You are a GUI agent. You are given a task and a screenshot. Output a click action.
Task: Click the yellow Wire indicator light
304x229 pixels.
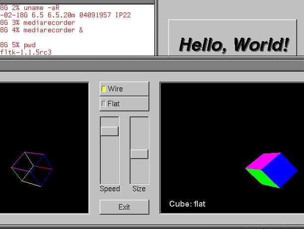104,89
